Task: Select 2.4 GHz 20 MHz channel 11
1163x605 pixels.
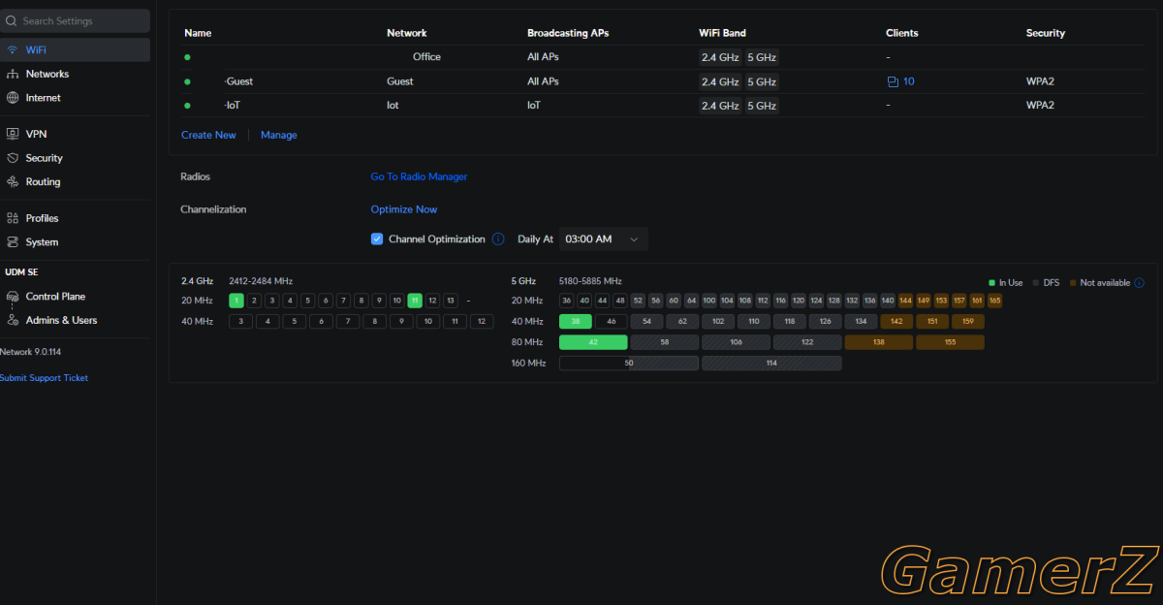Action: point(415,301)
